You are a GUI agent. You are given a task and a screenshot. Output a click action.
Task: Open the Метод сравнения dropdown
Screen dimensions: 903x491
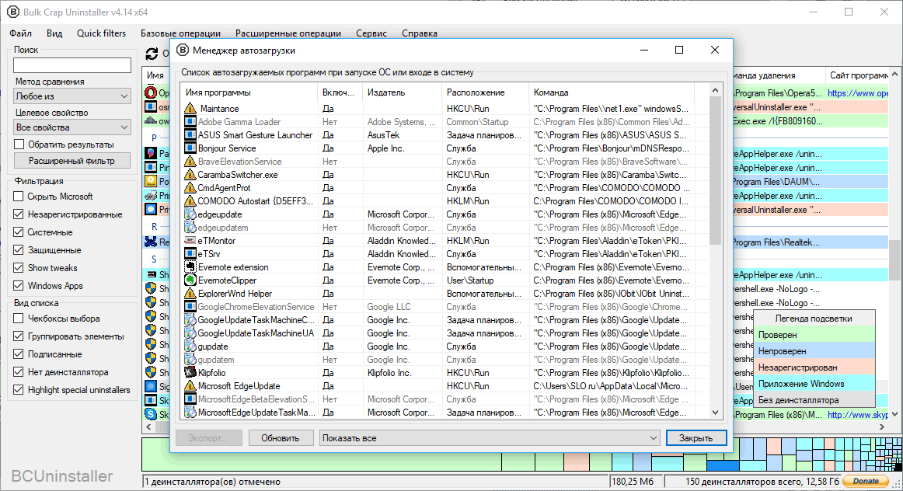click(x=72, y=96)
